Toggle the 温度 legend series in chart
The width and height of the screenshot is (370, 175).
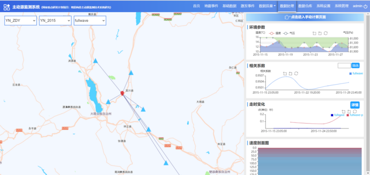point(275,33)
